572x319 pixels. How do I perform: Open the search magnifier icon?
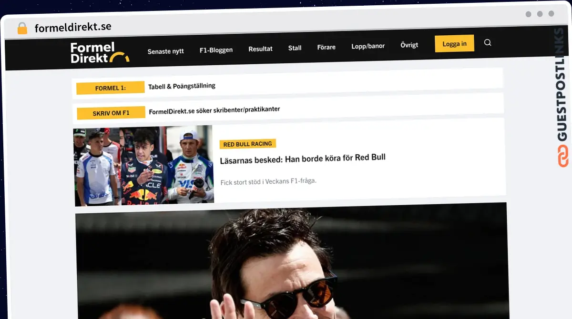[x=487, y=43]
